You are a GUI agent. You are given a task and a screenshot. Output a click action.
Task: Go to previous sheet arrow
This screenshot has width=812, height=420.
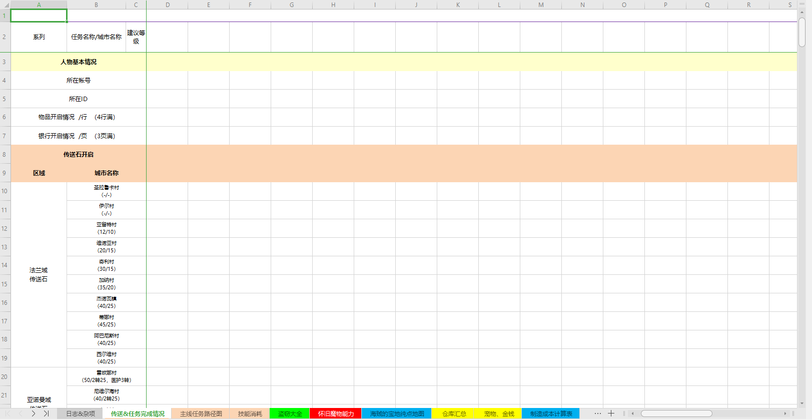pyautogui.click(x=21, y=413)
